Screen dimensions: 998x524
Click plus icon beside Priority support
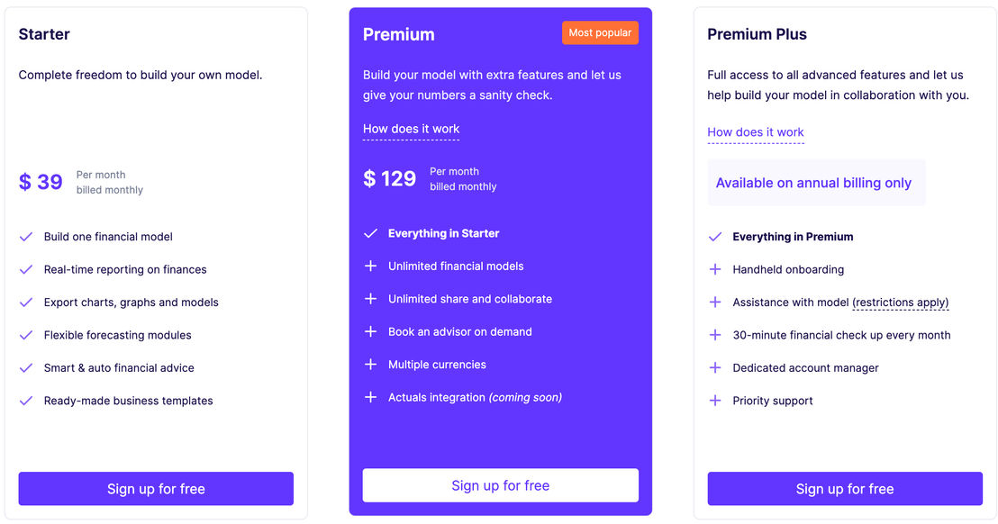715,401
